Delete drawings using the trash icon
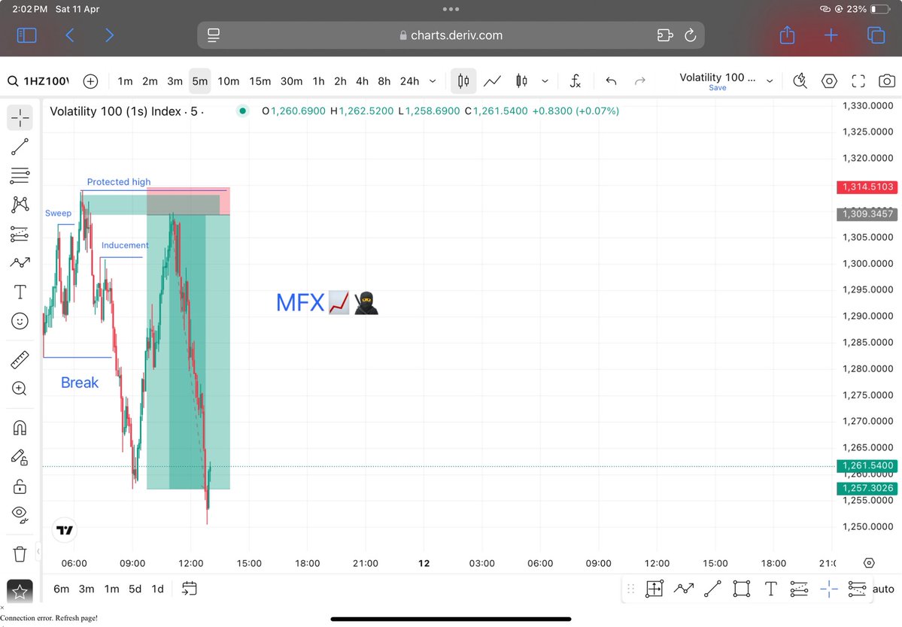902x627 pixels. 20,553
